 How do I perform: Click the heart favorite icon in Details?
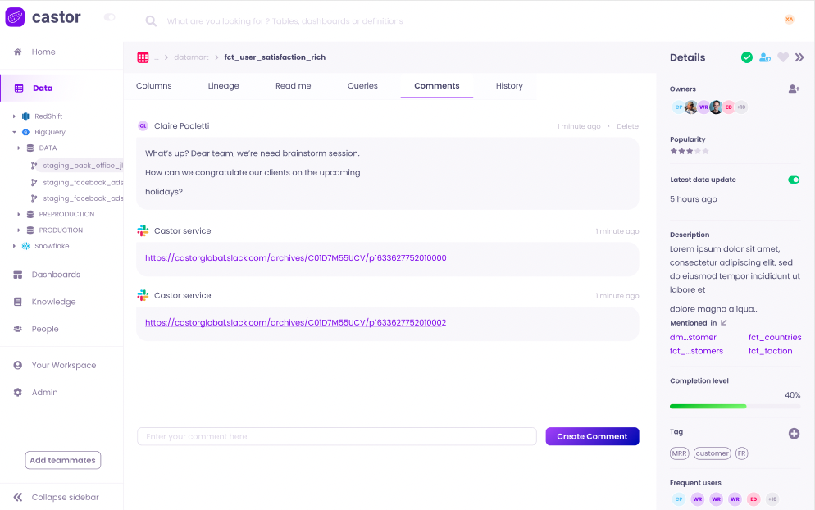(x=783, y=57)
